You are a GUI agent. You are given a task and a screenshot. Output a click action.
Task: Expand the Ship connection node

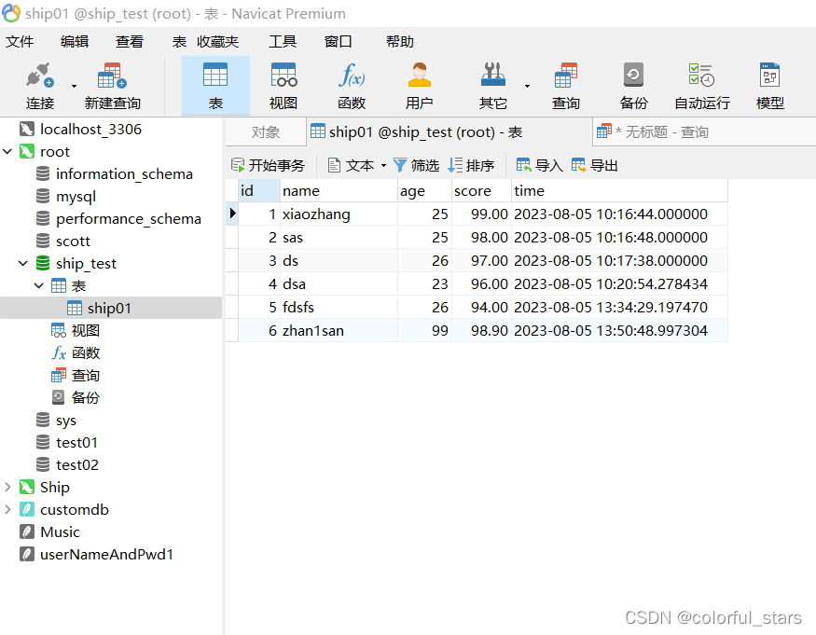(7, 487)
